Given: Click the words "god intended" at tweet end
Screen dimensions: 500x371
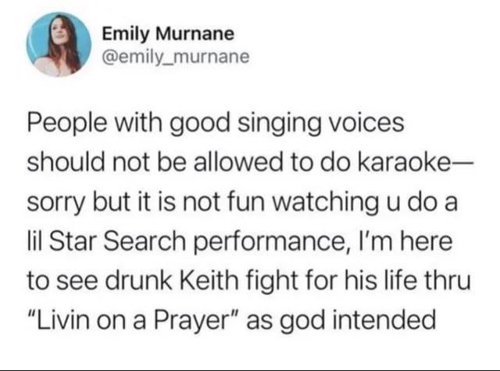Looking at the screenshot, I should pos(357,321).
